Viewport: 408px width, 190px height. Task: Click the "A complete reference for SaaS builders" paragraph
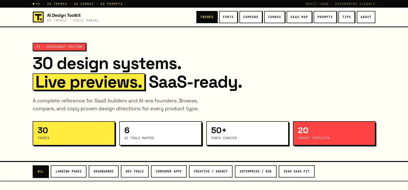click(x=116, y=105)
